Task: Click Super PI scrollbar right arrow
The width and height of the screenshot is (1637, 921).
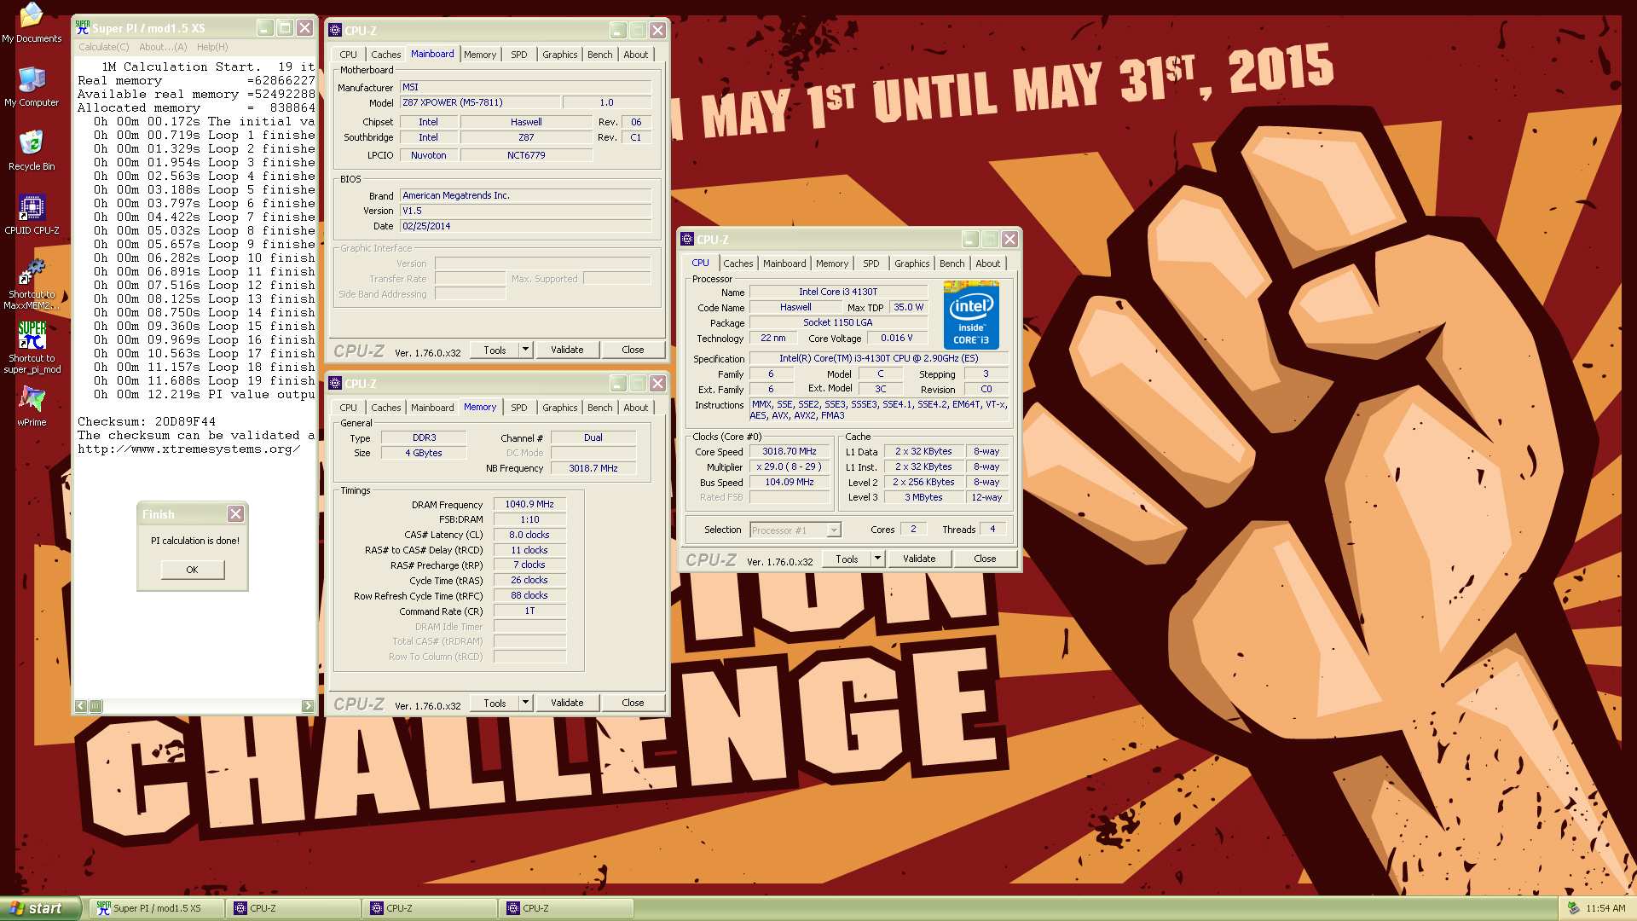Action: click(308, 705)
